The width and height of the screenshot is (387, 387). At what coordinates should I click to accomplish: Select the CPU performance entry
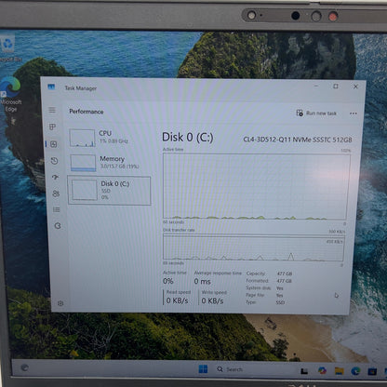coord(109,138)
